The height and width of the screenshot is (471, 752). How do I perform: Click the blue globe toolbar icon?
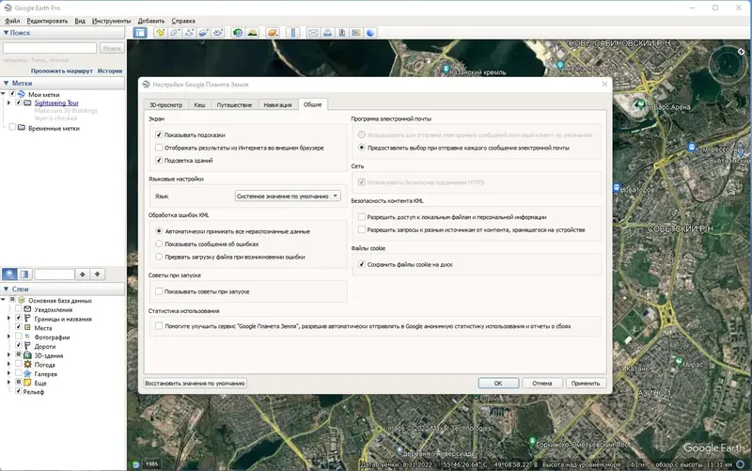370,33
